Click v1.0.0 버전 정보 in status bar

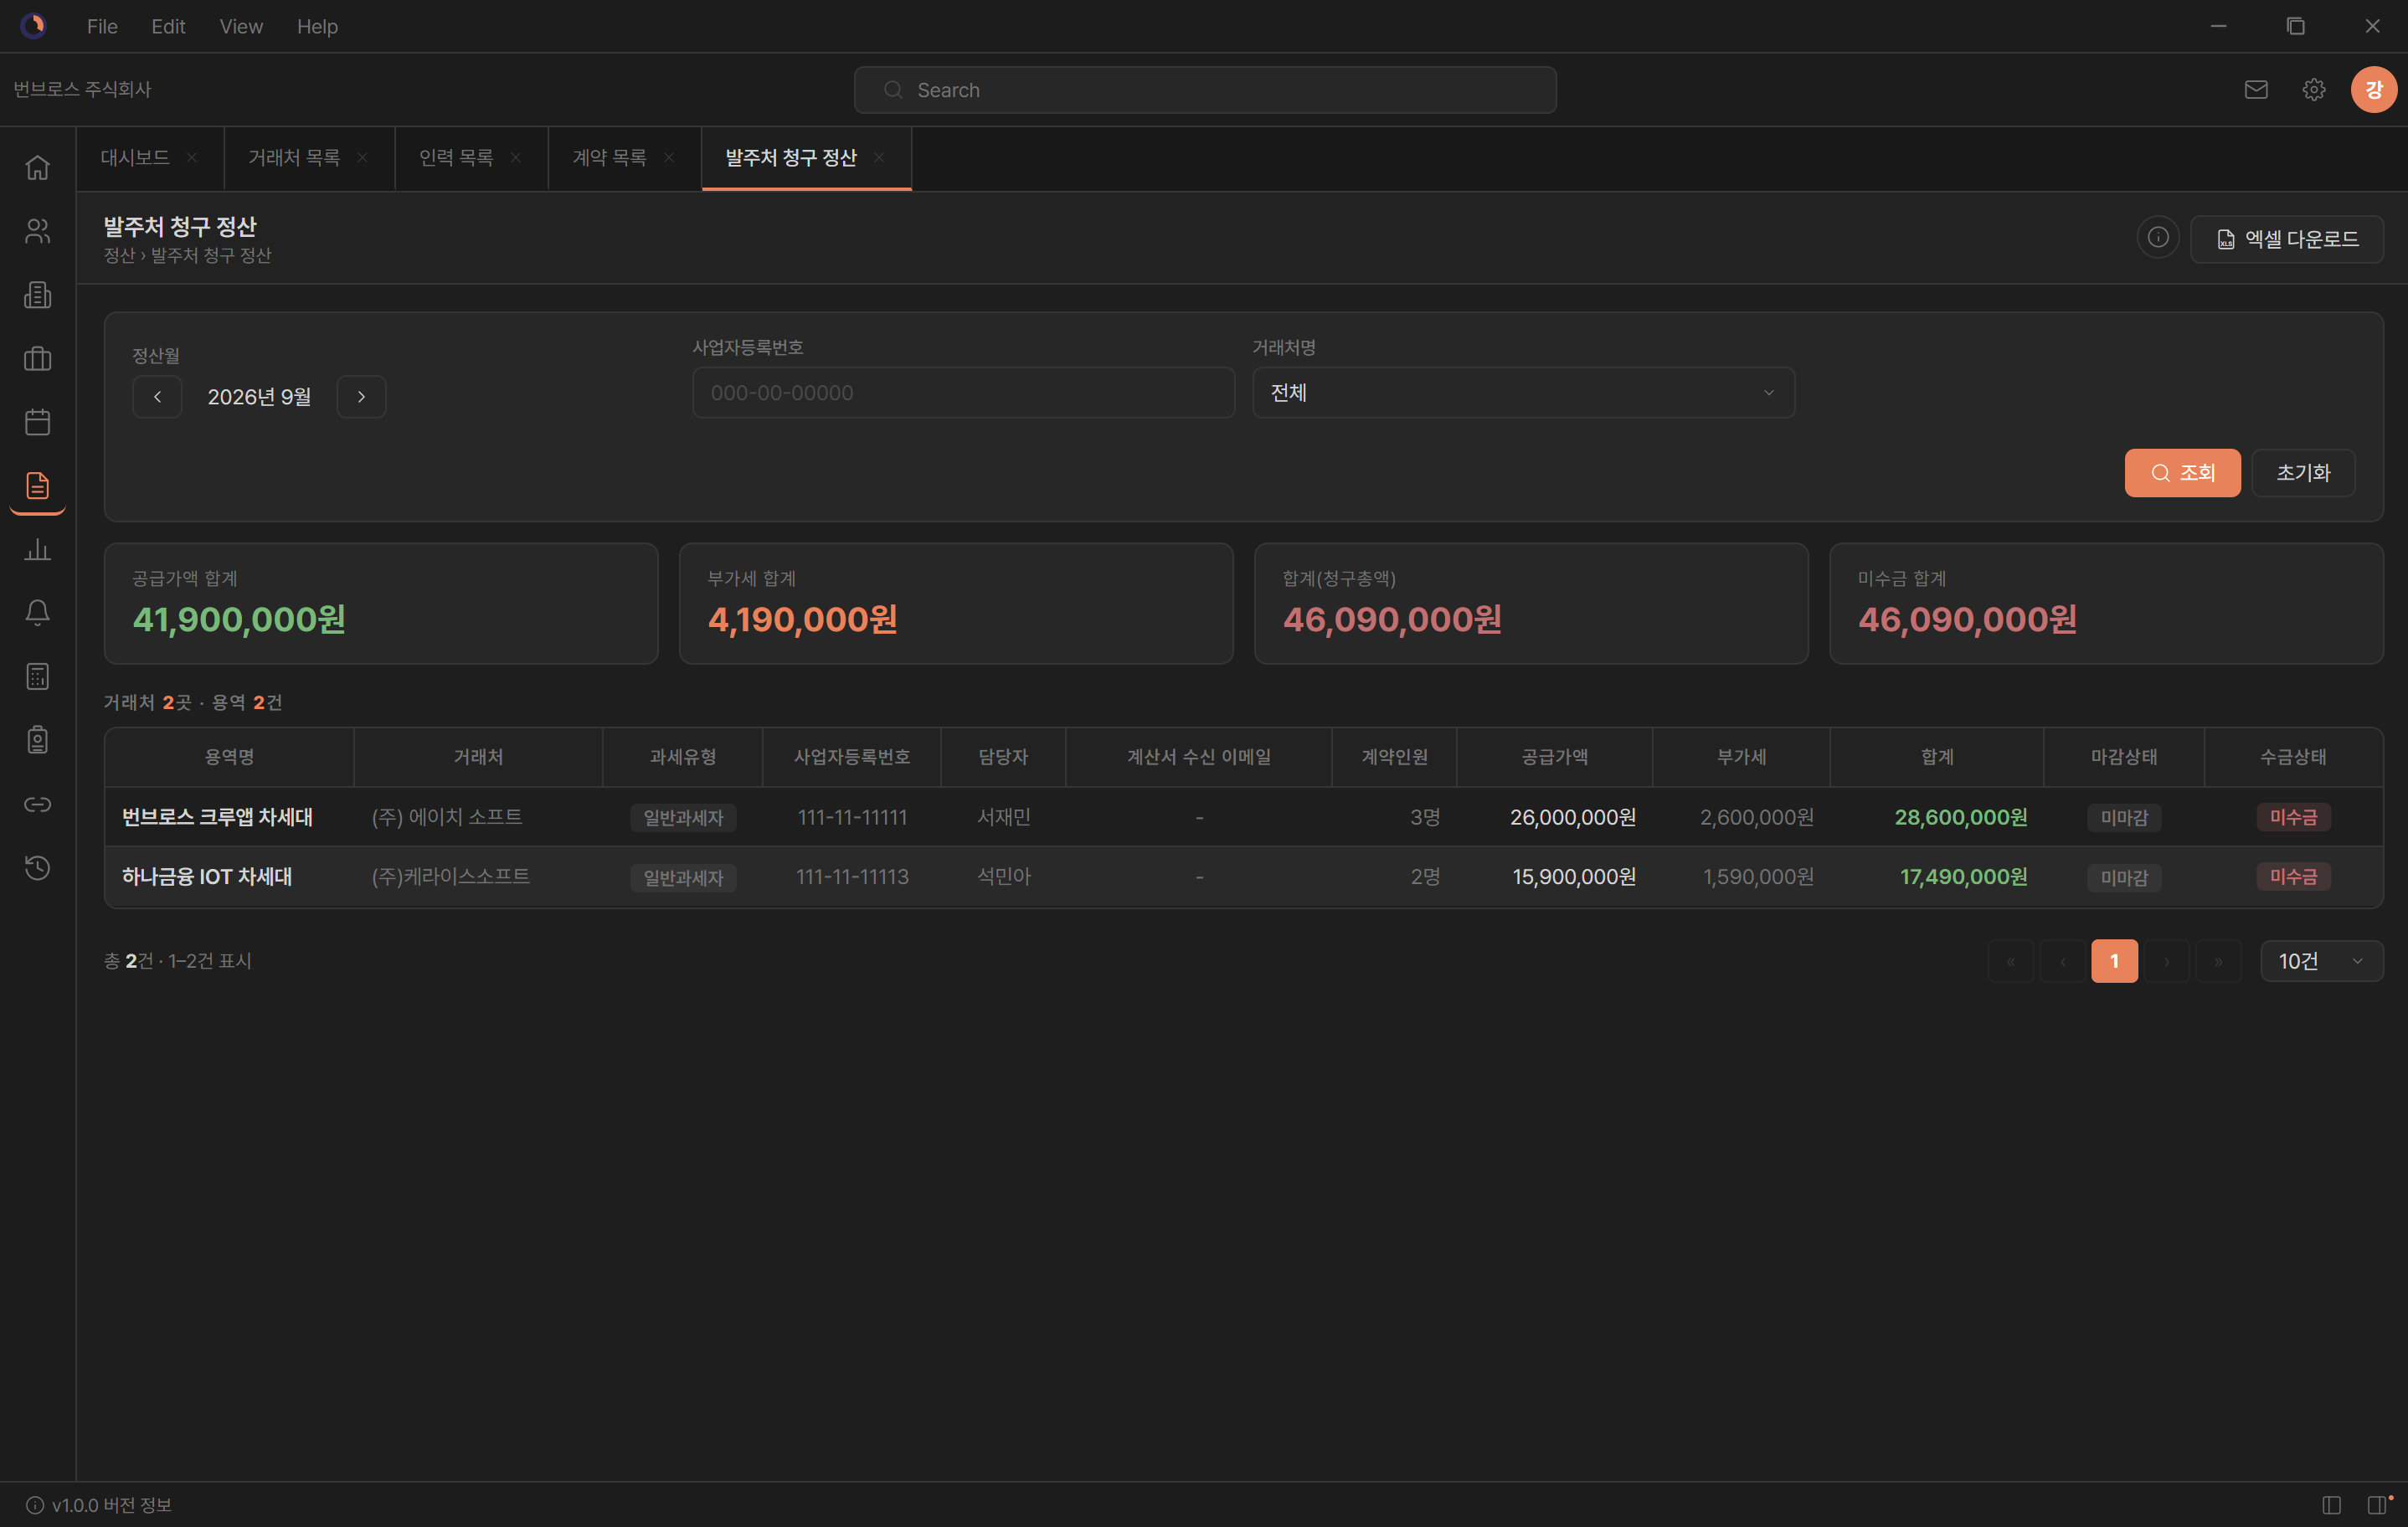point(99,1505)
